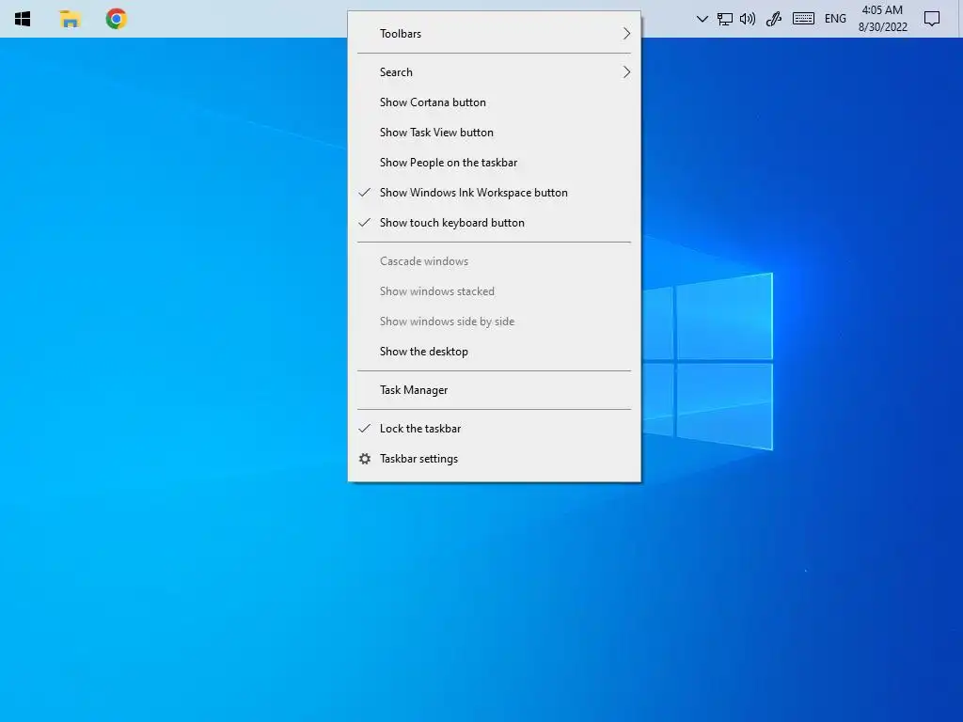Viewport: 963px width, 722px height.
Task: Open Google Chrome from the taskbar
Action: coord(116,19)
